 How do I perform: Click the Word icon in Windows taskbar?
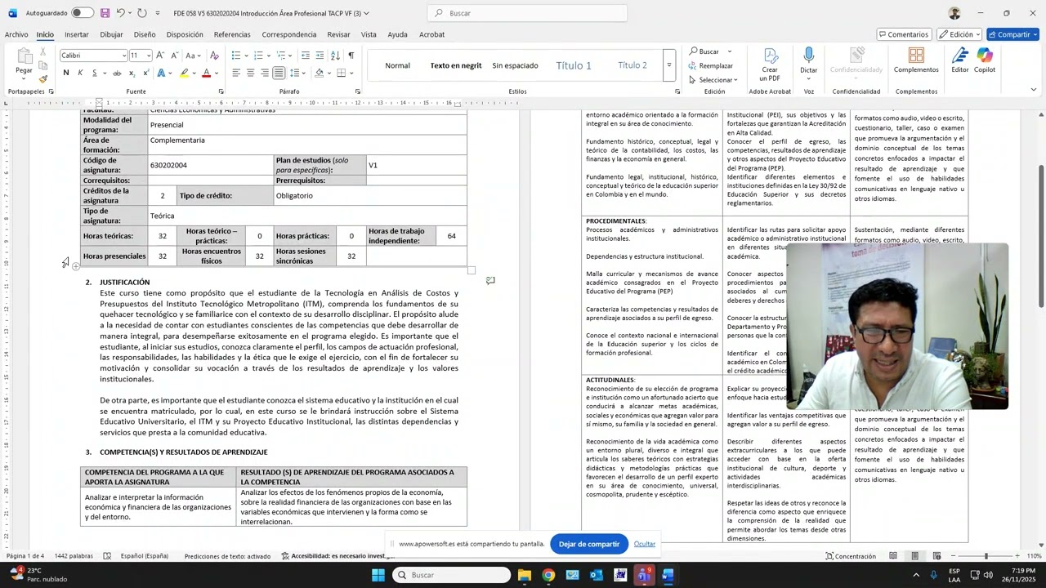(668, 575)
